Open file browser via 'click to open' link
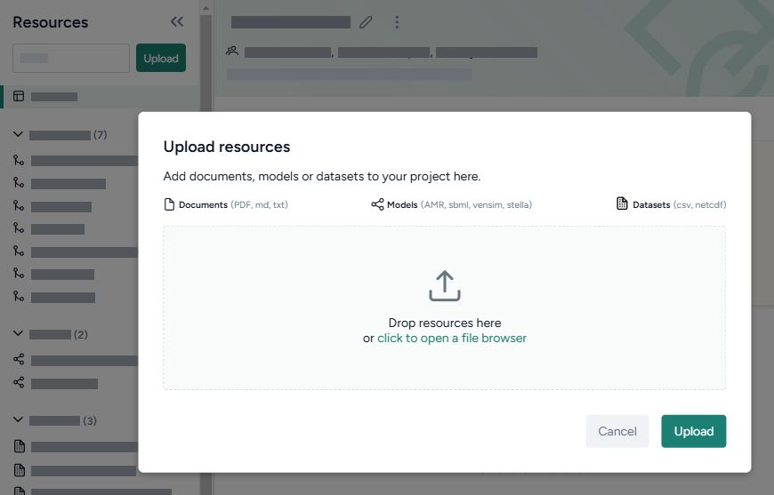The image size is (774, 495). (x=452, y=339)
